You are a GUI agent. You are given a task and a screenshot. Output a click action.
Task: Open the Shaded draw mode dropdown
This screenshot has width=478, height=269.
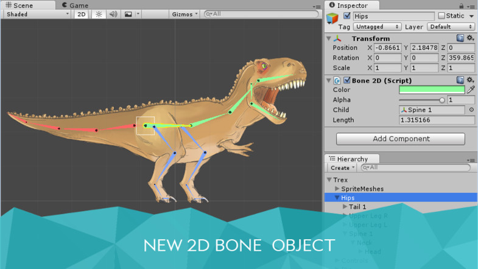tap(37, 15)
